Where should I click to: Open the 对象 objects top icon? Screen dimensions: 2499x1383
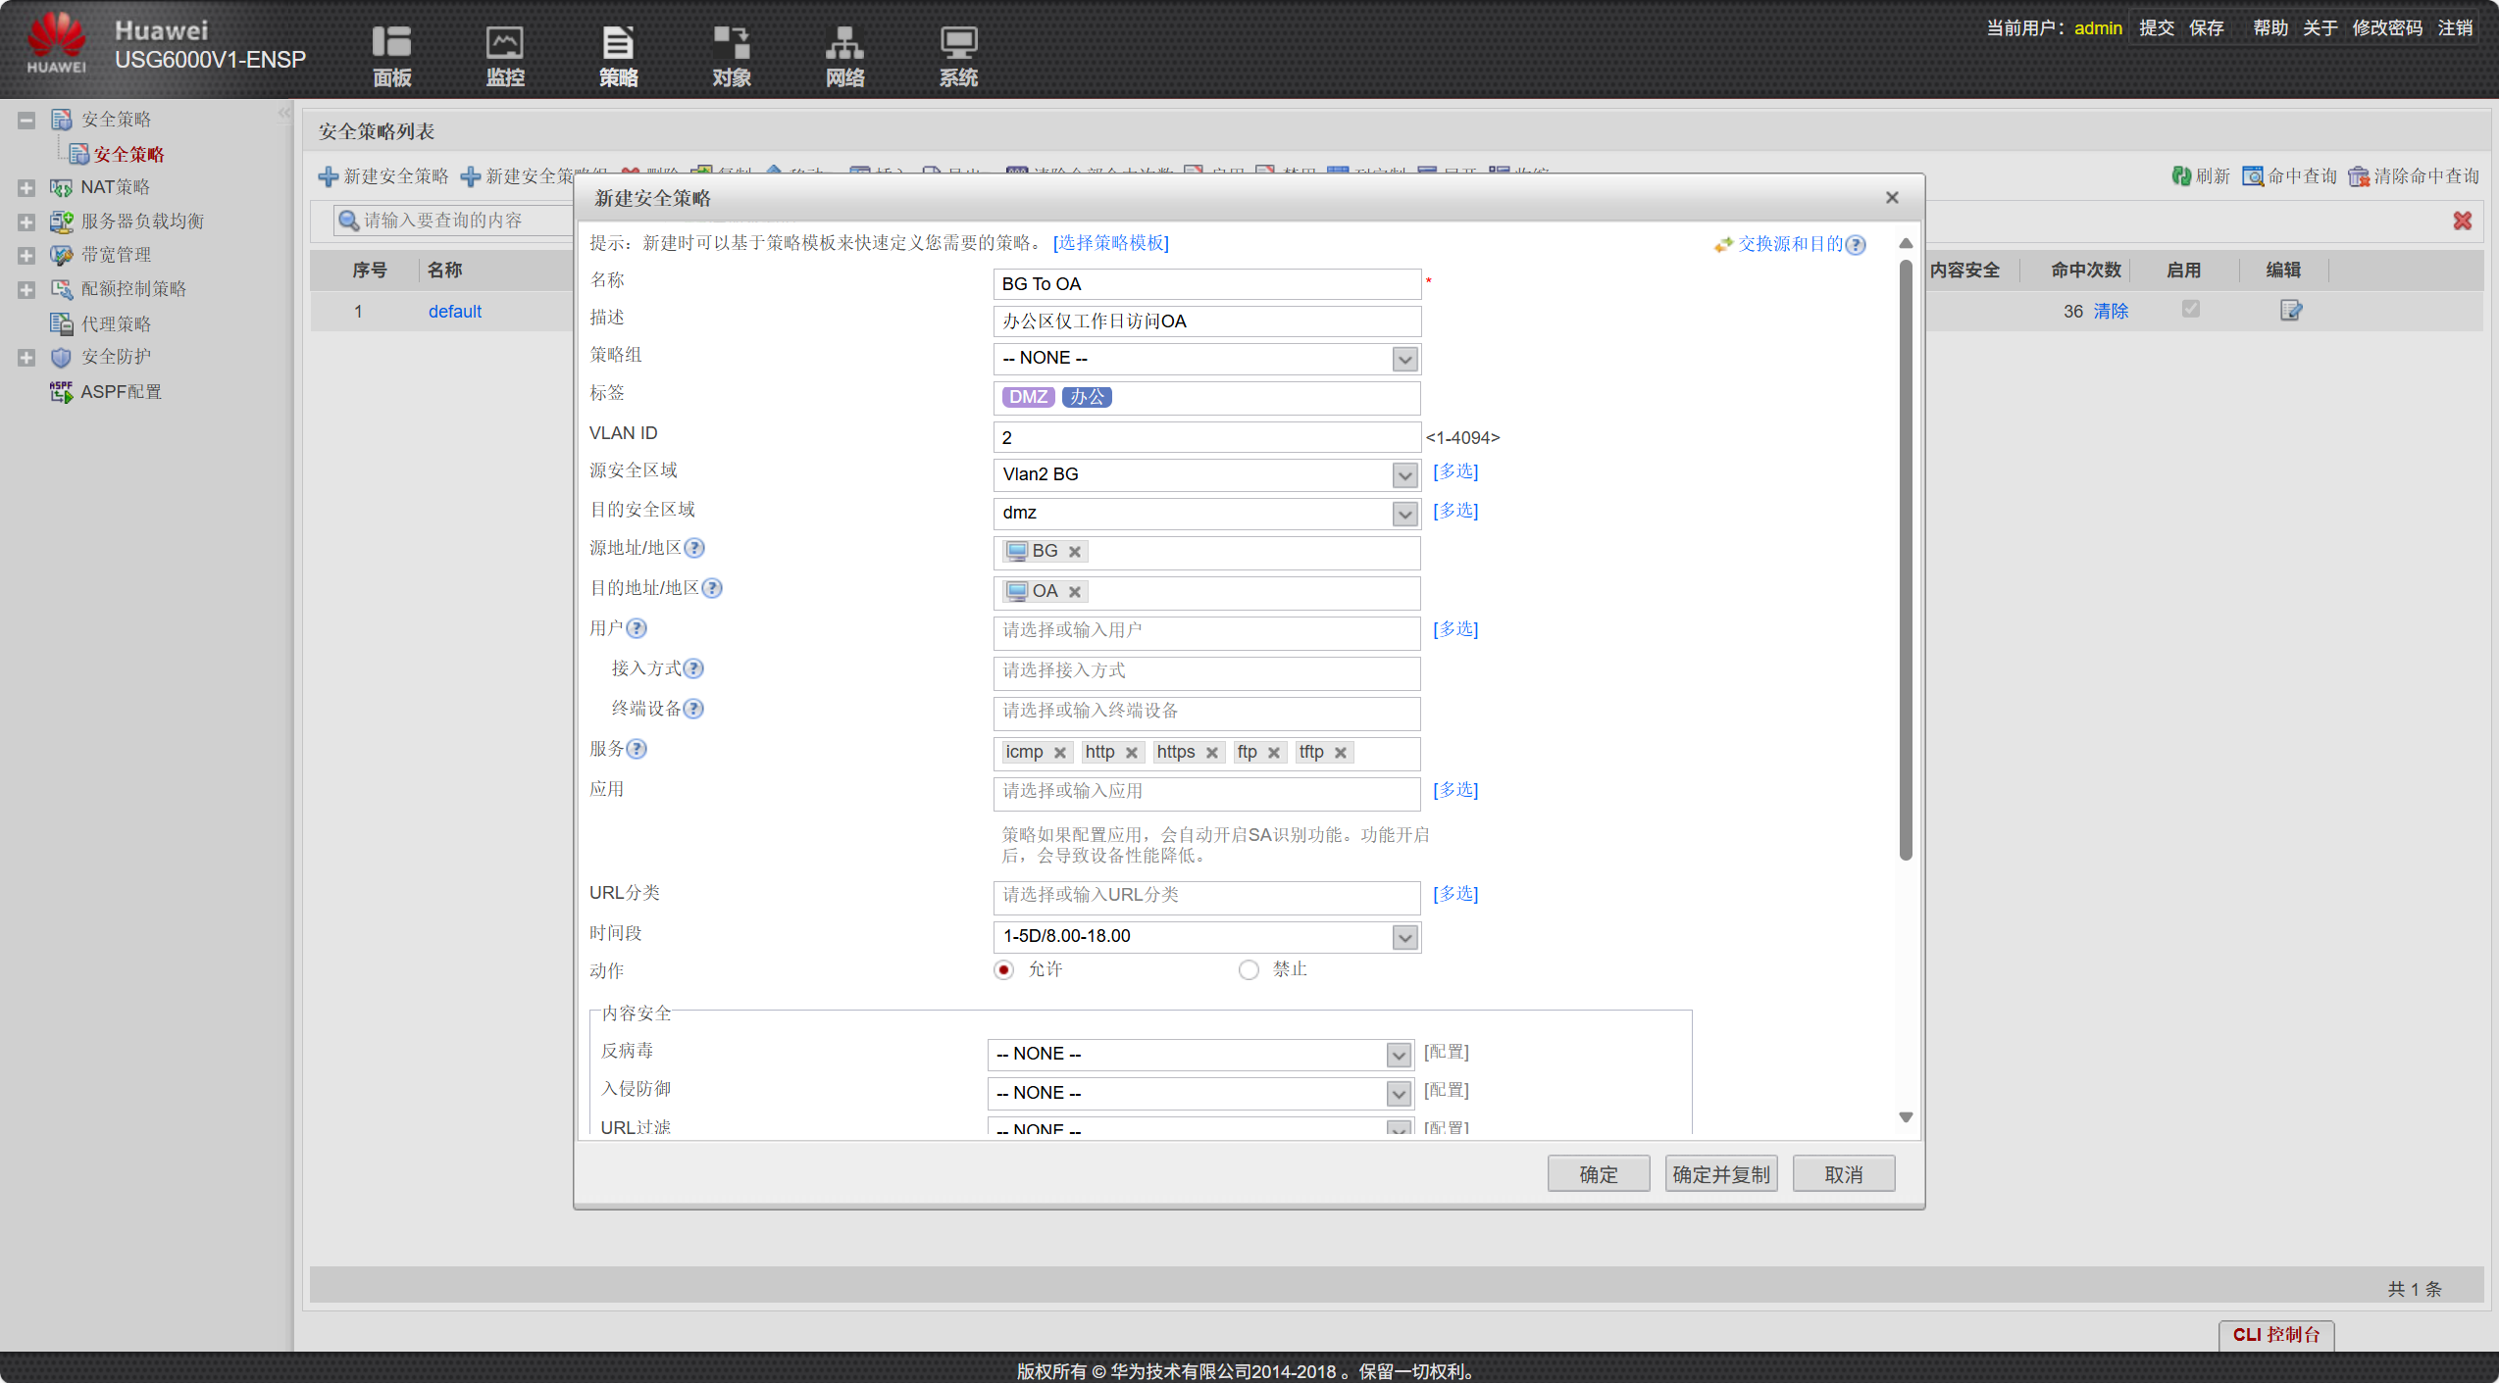(x=732, y=55)
